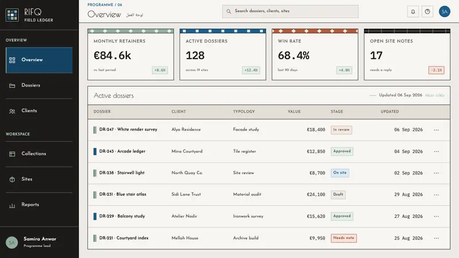Open the notifications bell icon

pyautogui.click(x=413, y=11)
